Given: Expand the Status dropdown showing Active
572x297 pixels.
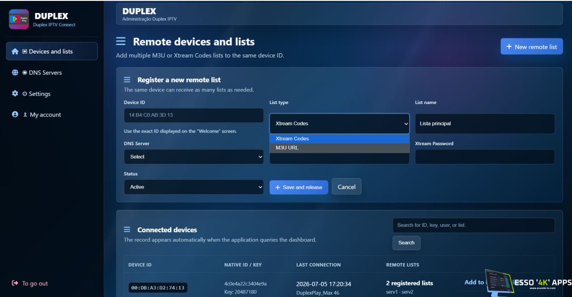Looking at the screenshot, I should (194, 187).
